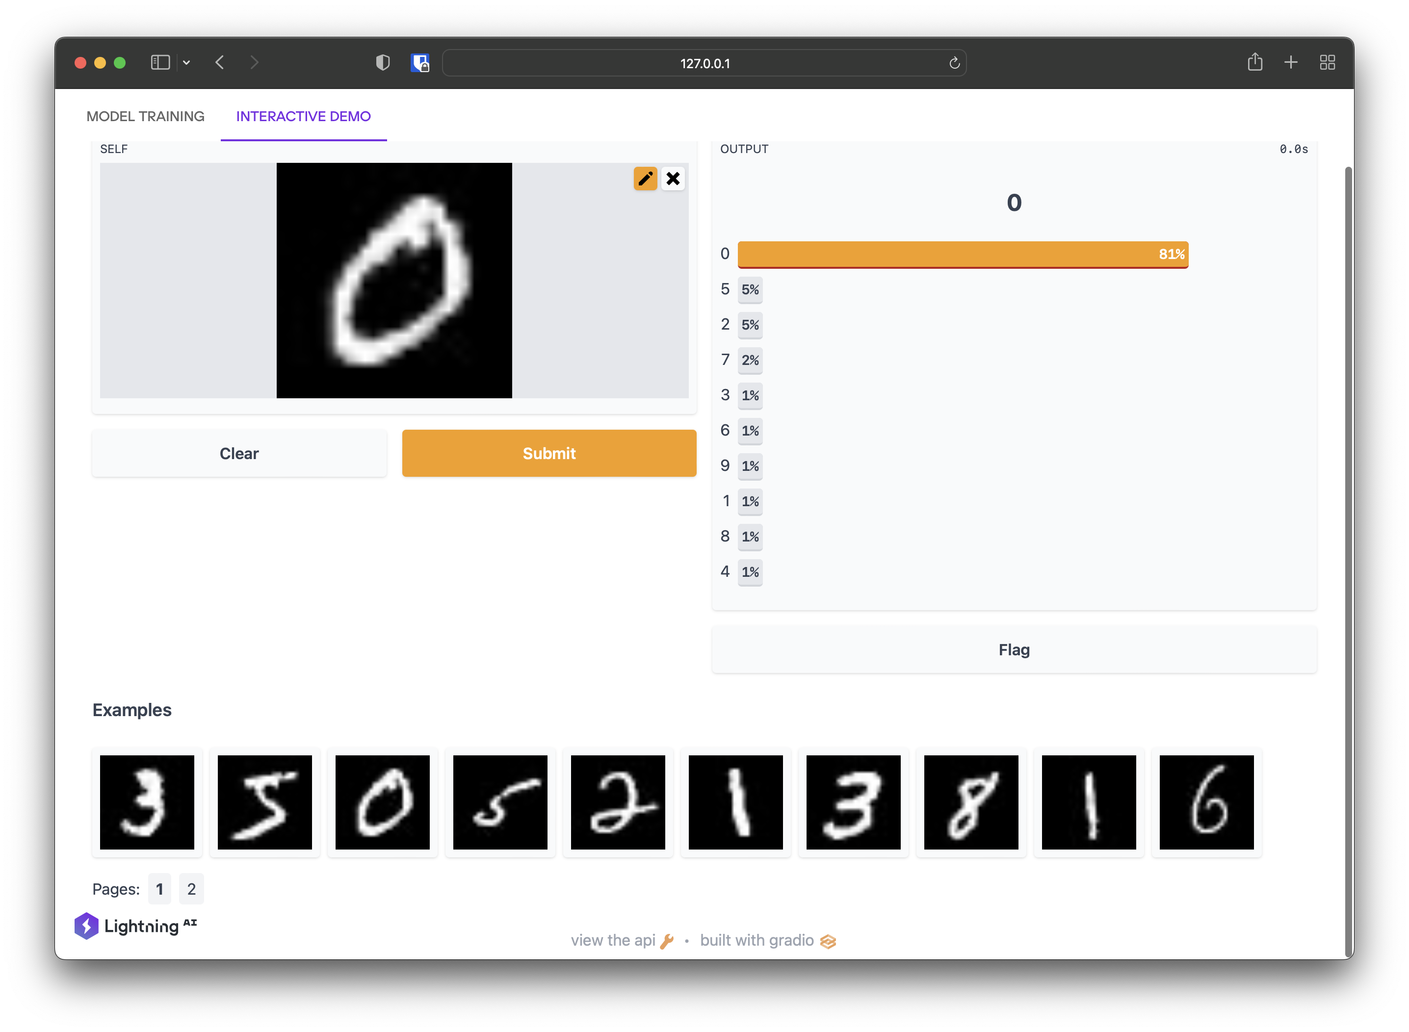Click the pencil edit image icon
The width and height of the screenshot is (1409, 1032).
645,179
